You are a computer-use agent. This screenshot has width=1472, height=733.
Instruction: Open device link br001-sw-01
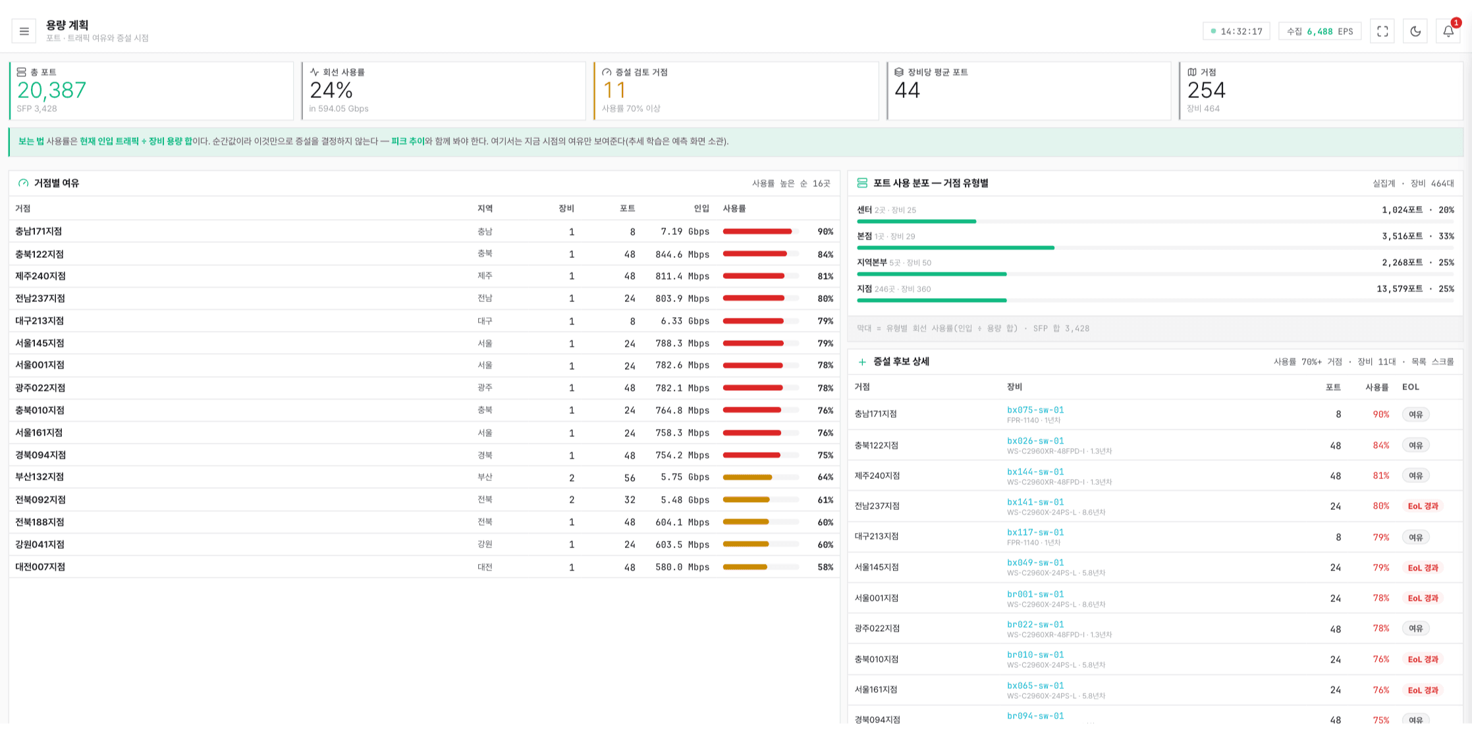[1035, 594]
